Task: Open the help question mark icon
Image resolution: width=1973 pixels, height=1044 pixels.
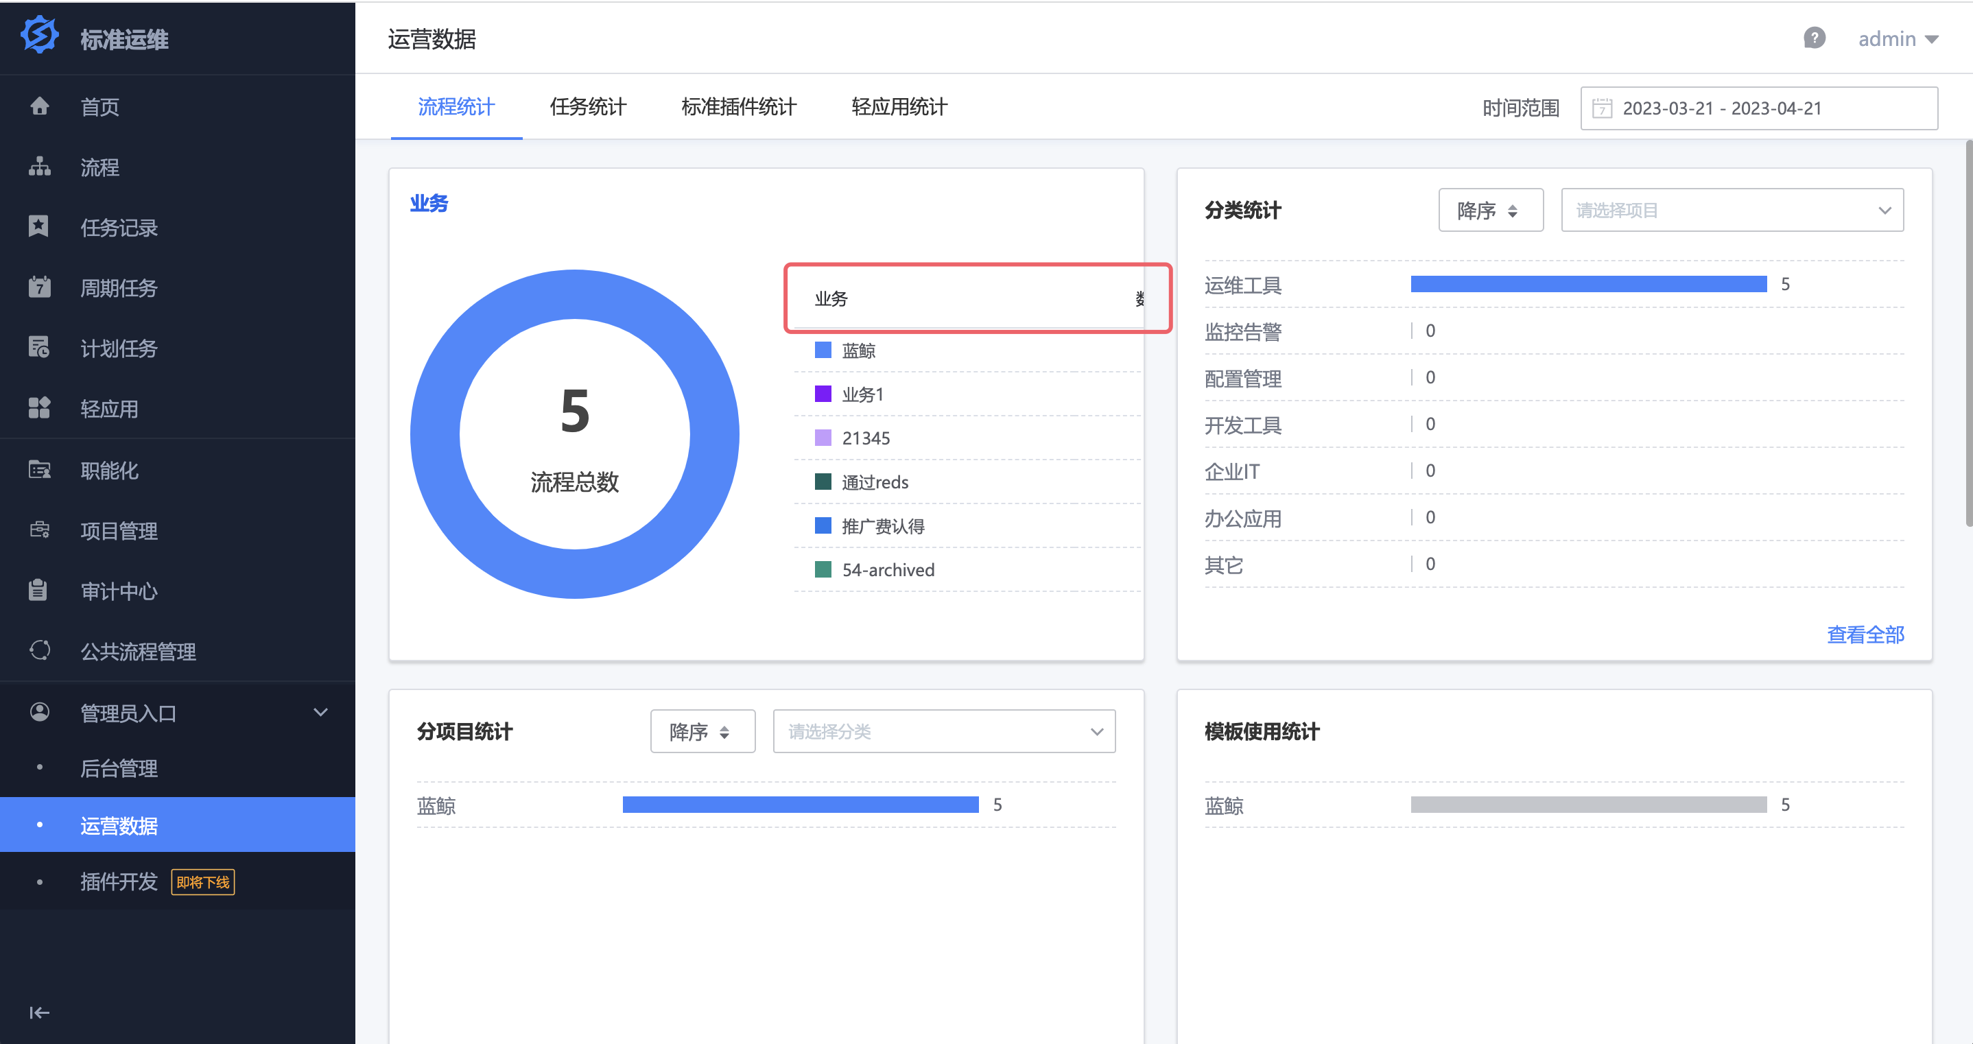Action: 1815,38
